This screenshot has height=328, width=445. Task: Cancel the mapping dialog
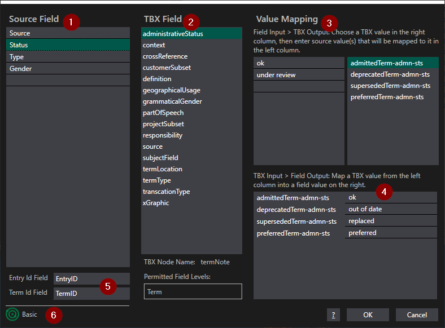pos(417,315)
